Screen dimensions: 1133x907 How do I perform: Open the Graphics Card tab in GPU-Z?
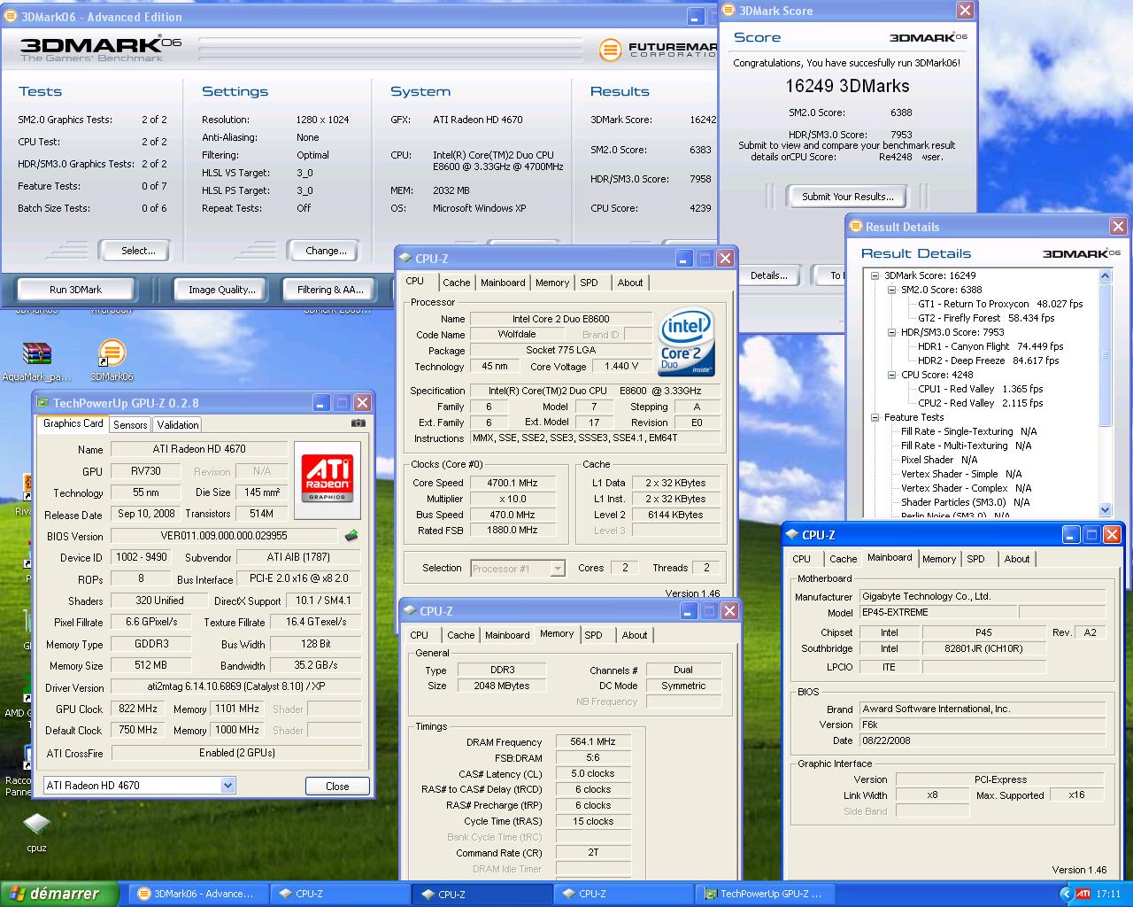[73, 423]
